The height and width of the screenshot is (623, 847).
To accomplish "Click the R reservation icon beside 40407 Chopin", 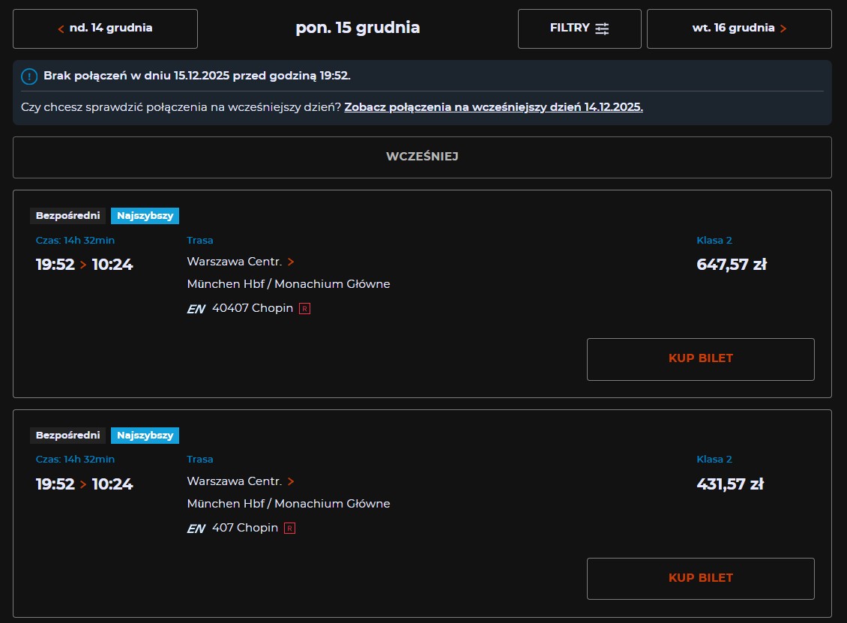I will pyautogui.click(x=304, y=309).
